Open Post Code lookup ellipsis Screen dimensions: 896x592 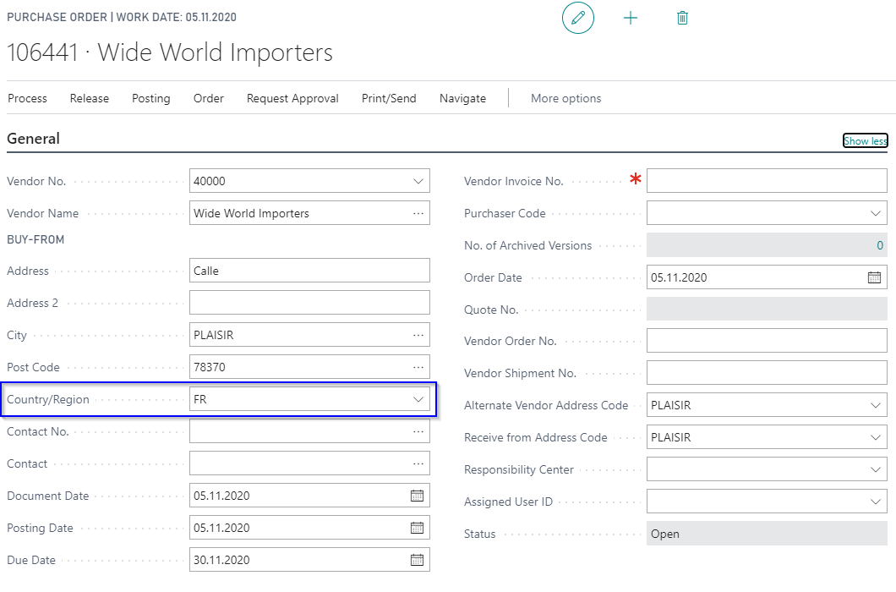coord(418,367)
